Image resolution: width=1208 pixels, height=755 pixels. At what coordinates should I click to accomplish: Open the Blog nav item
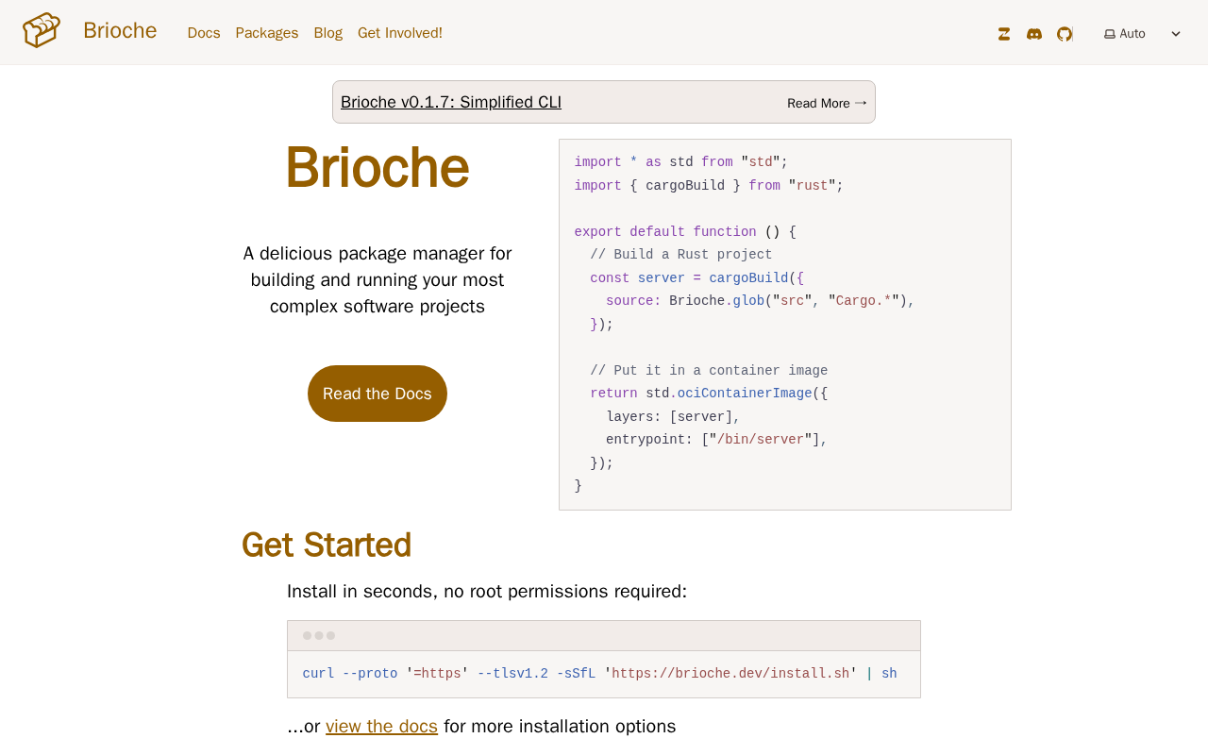coord(328,33)
